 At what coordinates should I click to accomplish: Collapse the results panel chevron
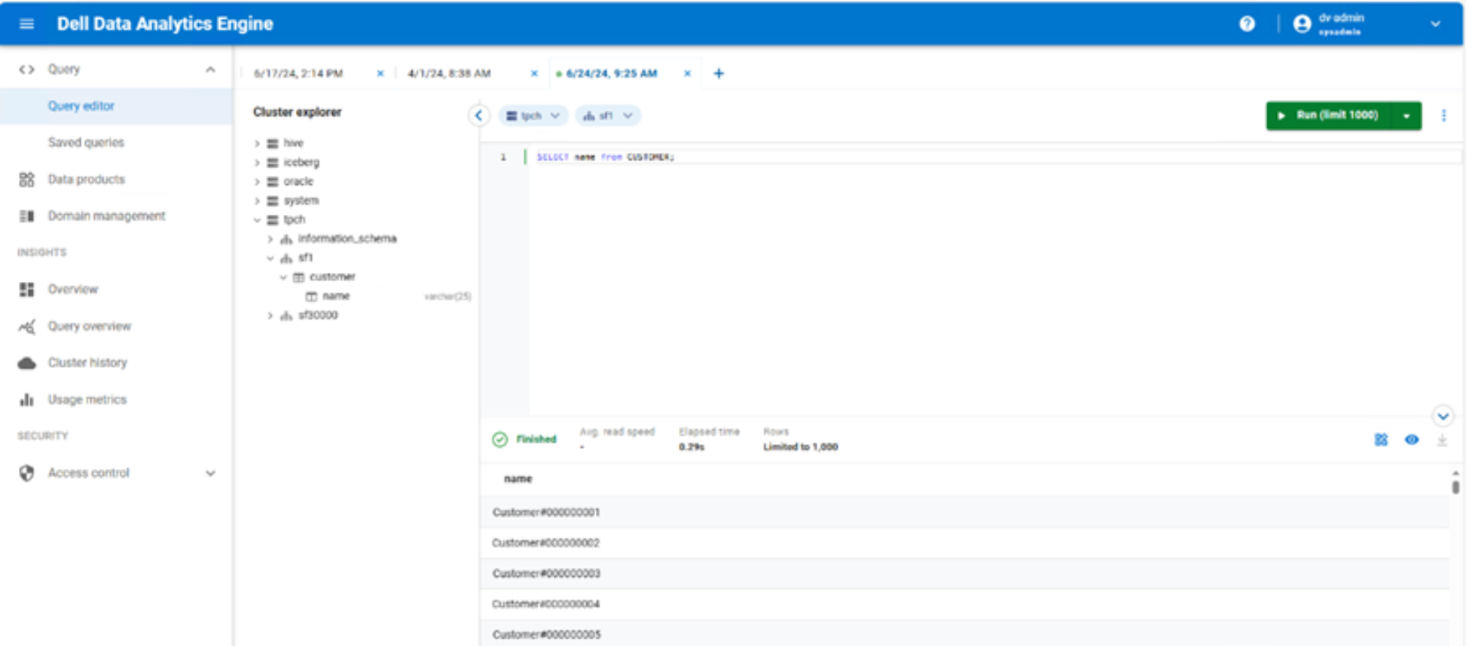pos(1443,417)
